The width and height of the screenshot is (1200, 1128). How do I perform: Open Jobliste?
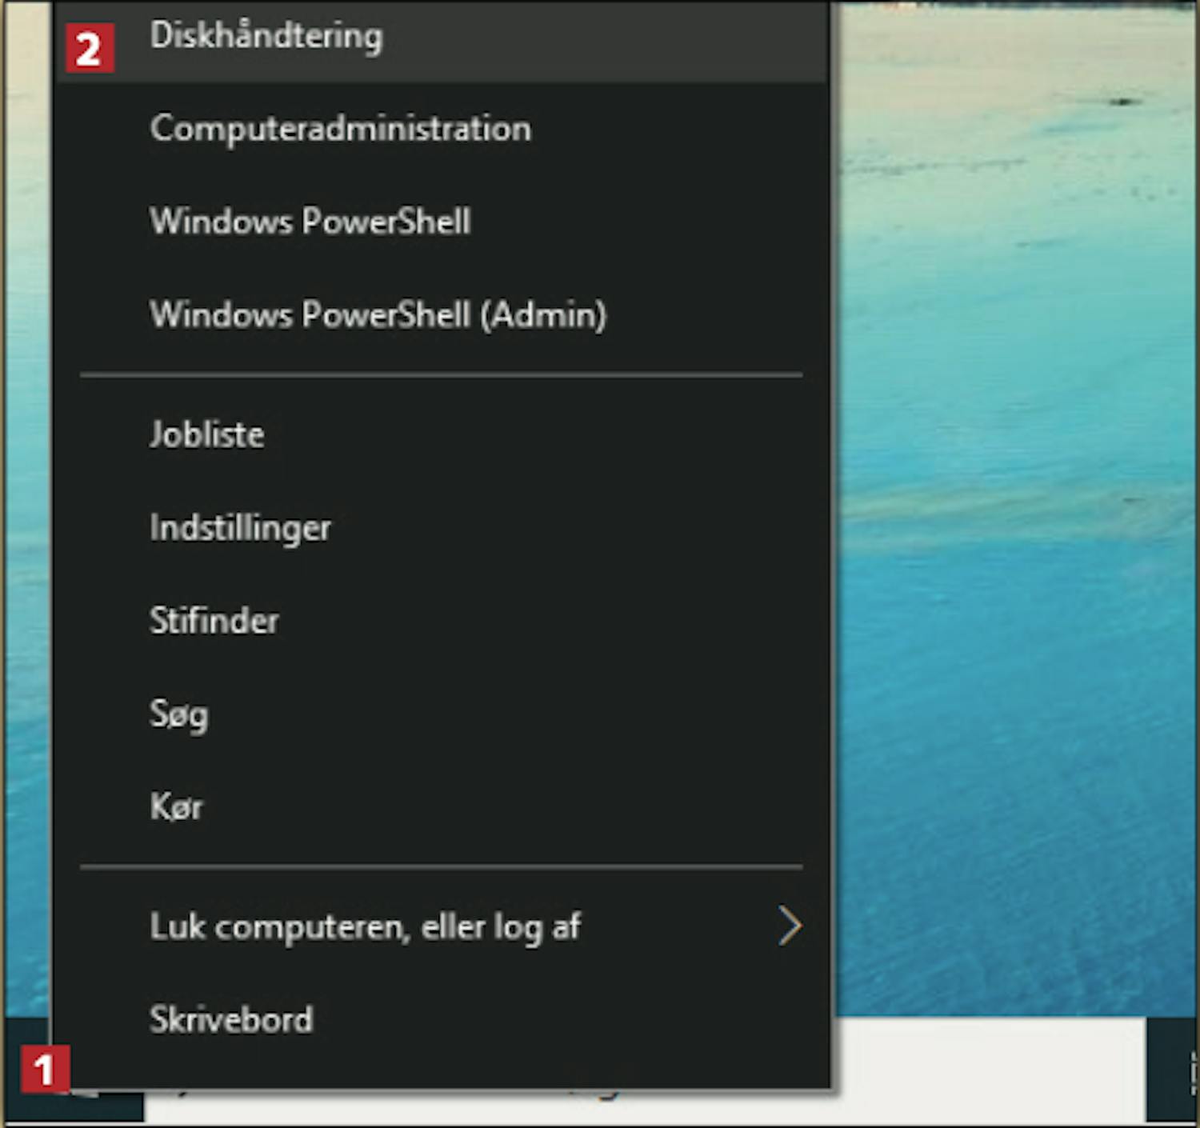442,435
